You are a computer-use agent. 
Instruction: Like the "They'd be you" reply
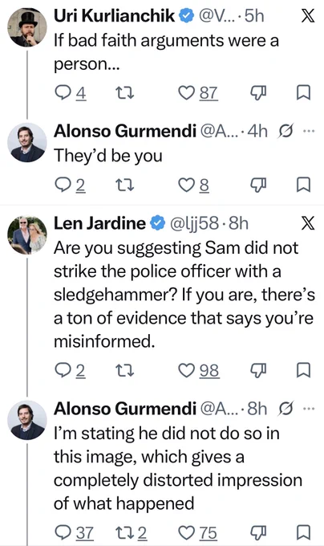[x=193, y=185]
